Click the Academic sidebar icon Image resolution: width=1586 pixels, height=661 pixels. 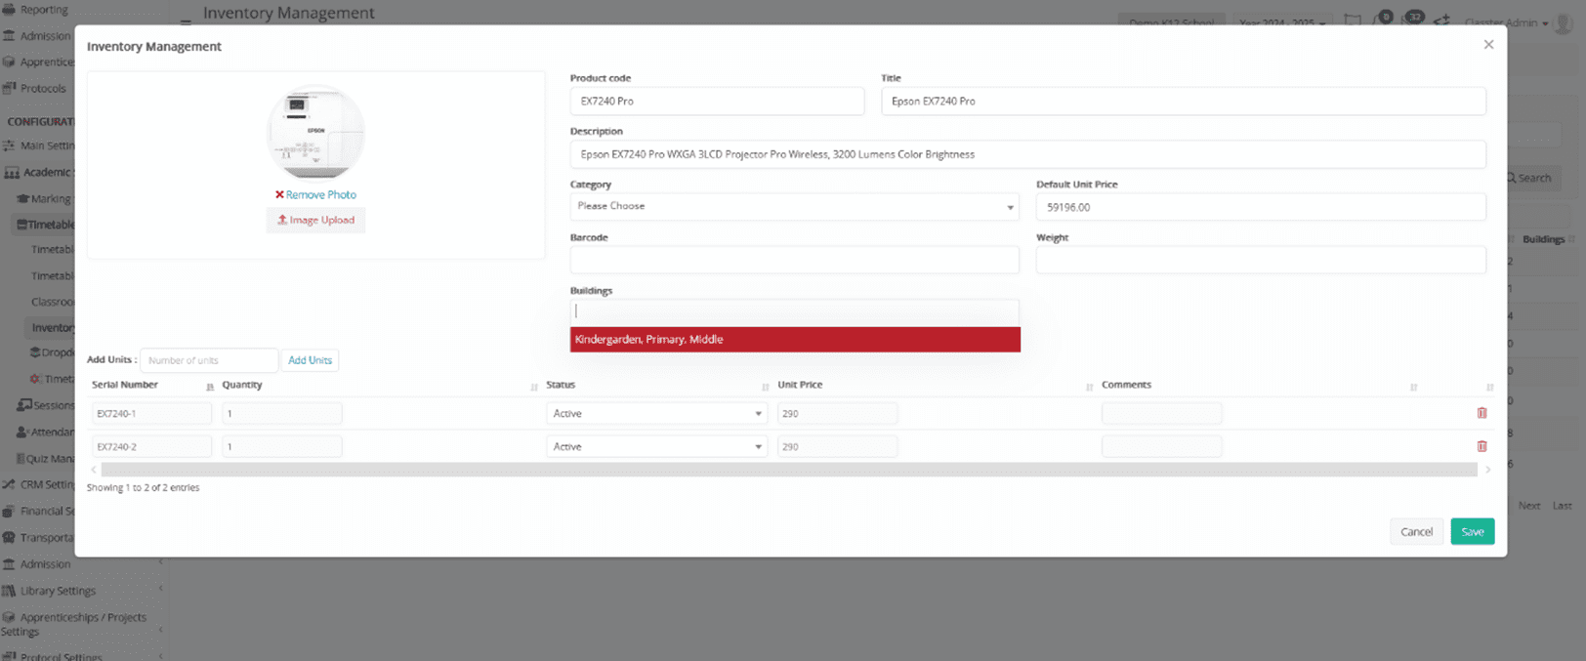click(x=12, y=173)
